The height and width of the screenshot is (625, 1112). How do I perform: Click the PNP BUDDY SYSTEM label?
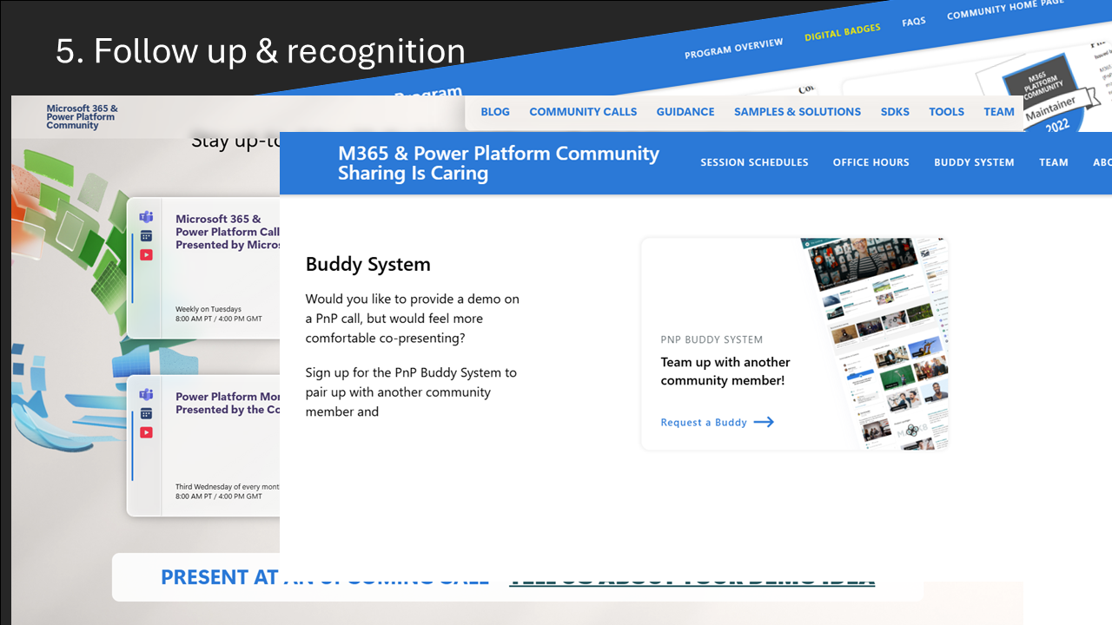[x=712, y=339]
